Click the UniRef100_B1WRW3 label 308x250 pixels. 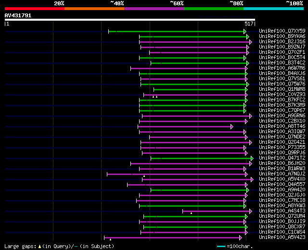click(x=282, y=169)
